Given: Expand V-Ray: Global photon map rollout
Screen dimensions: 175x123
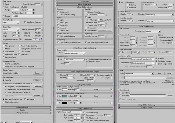Looking at the screenshot, I should point(147,105).
